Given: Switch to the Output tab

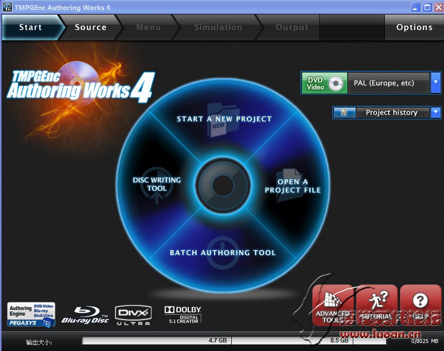Looking at the screenshot, I should [x=292, y=27].
